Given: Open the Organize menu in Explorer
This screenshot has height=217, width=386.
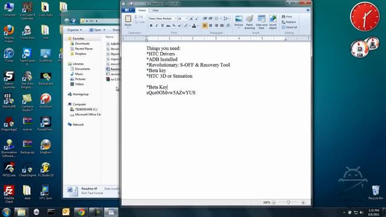Looking at the screenshot, I should click(74, 30).
